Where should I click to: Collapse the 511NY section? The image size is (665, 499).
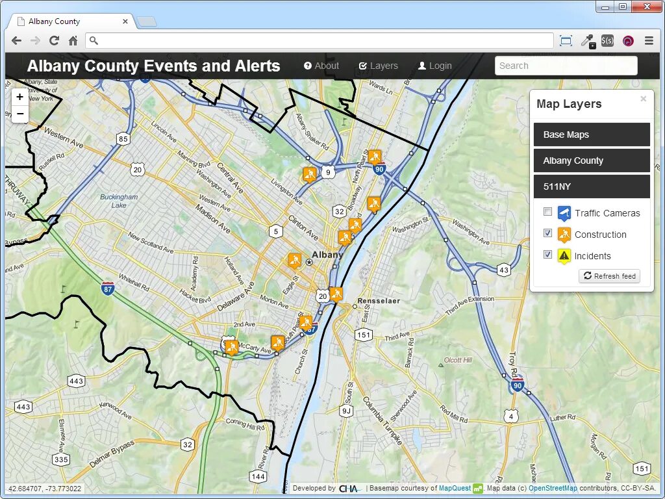click(592, 186)
